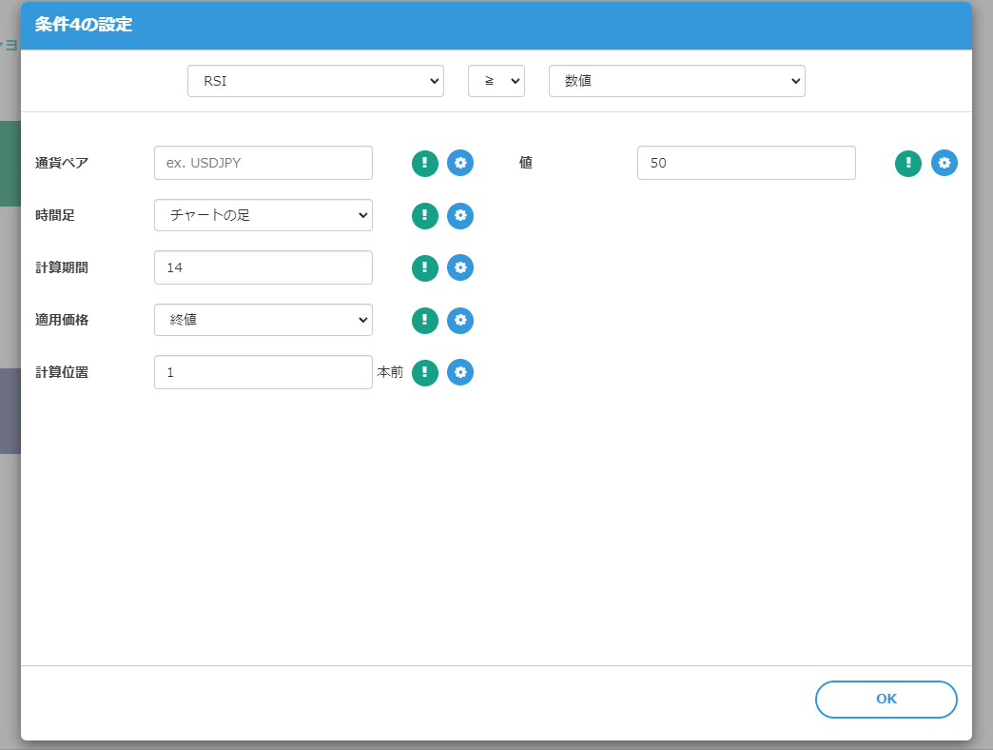The width and height of the screenshot is (993, 750).
Task: Click the info icon for 通貨ペア
Action: click(x=425, y=163)
